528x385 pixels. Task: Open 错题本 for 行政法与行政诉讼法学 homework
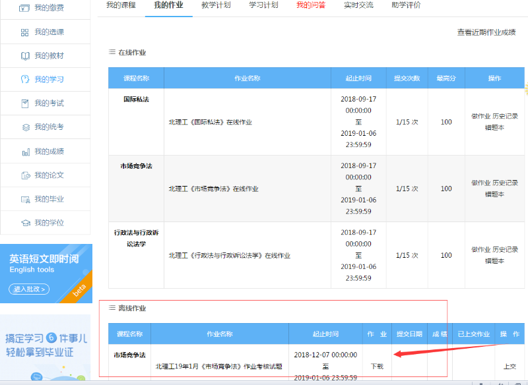point(494,260)
